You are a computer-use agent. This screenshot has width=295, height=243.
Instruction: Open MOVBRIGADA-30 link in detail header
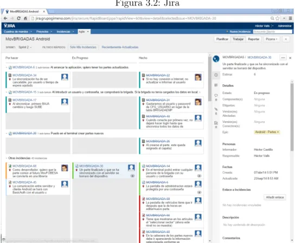[x=259, y=58]
